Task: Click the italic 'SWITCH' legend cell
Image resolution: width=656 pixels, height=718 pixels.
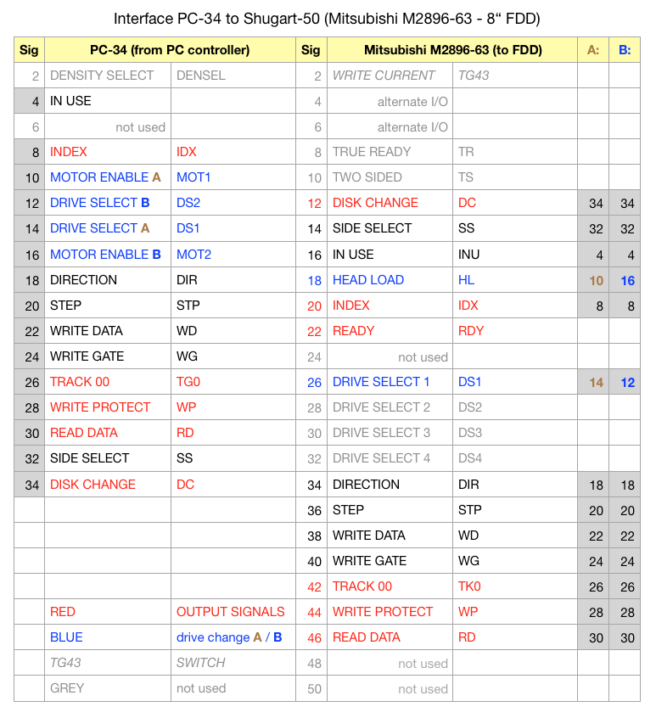Action: pos(233,663)
